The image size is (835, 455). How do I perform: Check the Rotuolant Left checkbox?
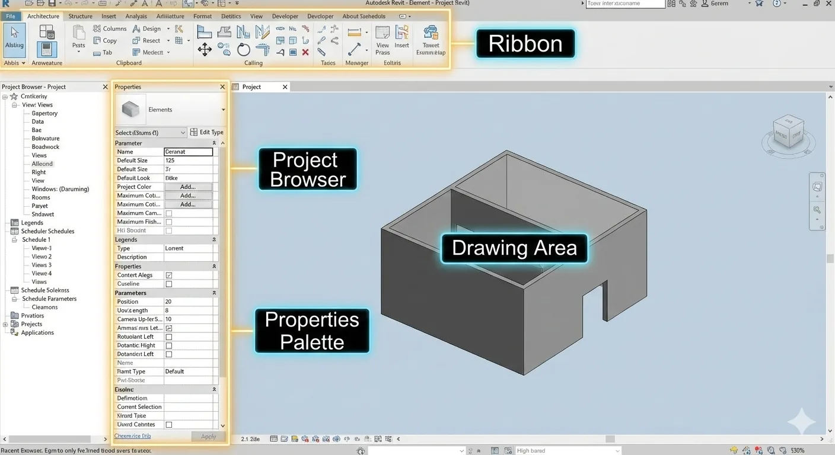[169, 337]
